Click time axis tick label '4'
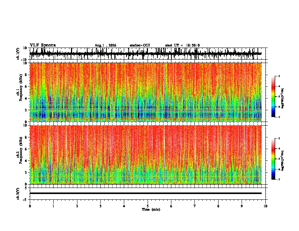The image size is (299, 231). pyautogui.click(x=124, y=206)
